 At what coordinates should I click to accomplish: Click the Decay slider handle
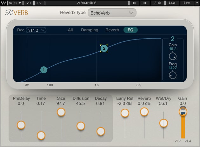pos(101,132)
